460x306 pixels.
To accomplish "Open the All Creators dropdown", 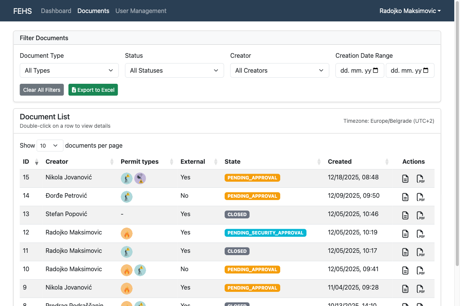I will tap(279, 70).
